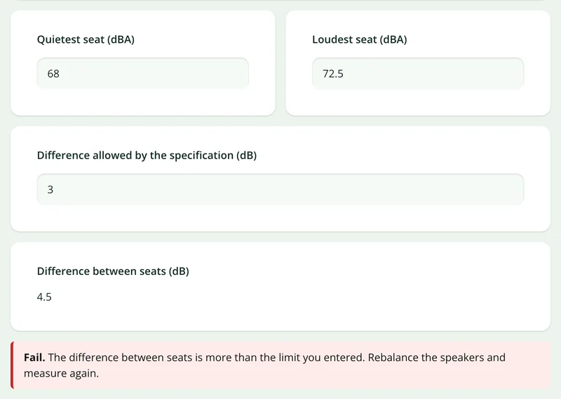
Task: Click the Quietest seat input showing 68
Action: pyautogui.click(x=143, y=74)
